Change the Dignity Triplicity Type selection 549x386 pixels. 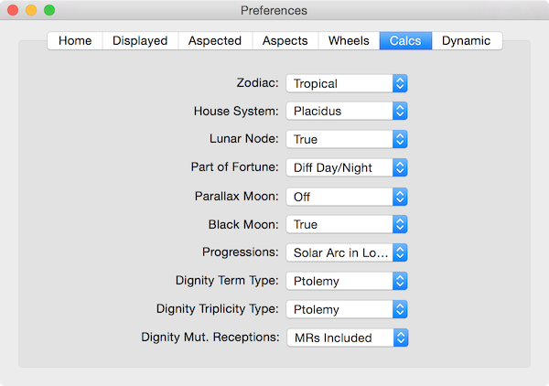click(x=347, y=309)
